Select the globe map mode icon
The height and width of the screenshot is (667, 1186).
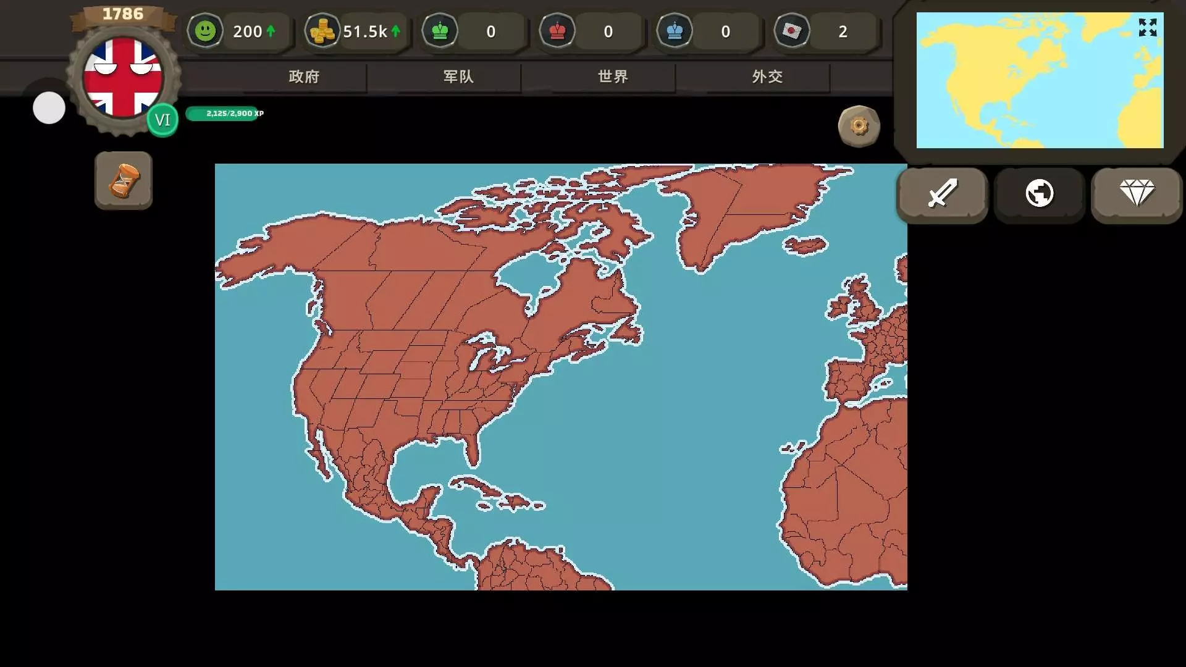[1040, 194]
